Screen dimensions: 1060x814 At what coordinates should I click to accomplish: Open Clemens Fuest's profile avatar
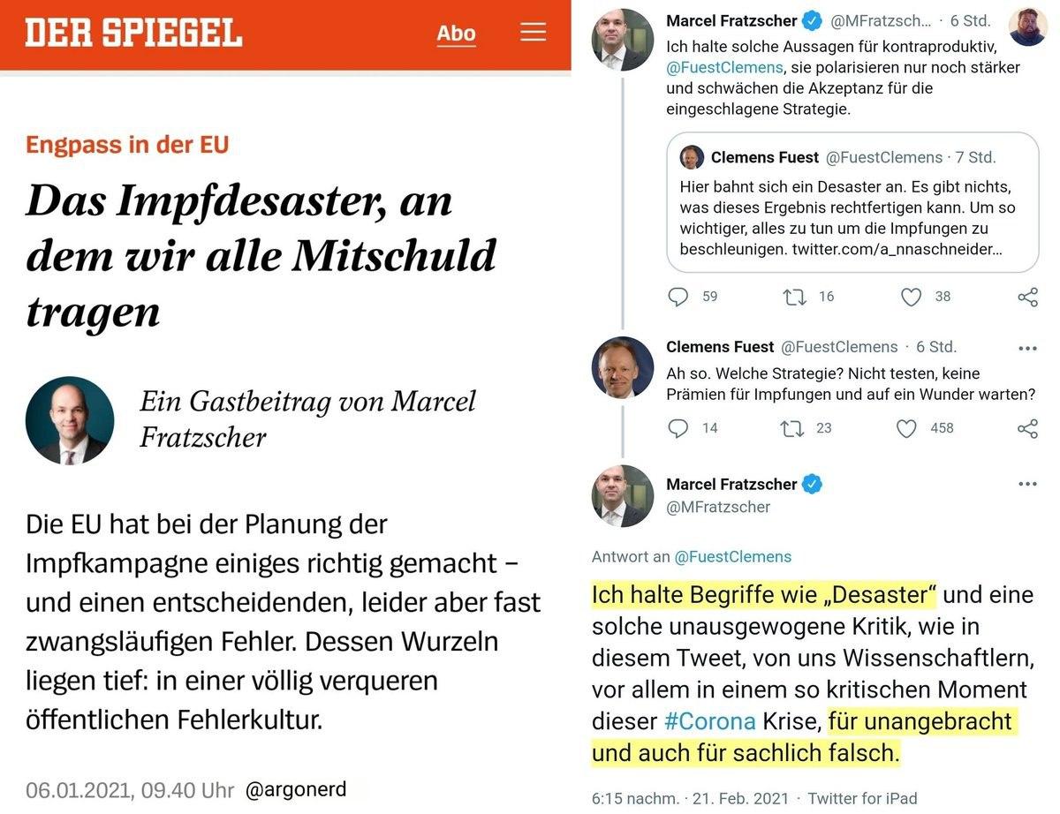[x=622, y=366]
